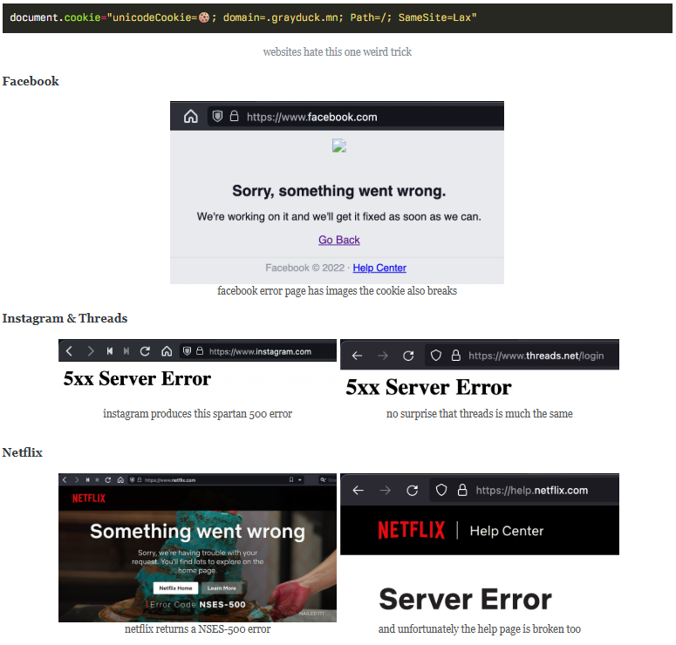Click padlock icon beside facebook.com URL
Viewport: 676px width, 645px height.
(234, 116)
